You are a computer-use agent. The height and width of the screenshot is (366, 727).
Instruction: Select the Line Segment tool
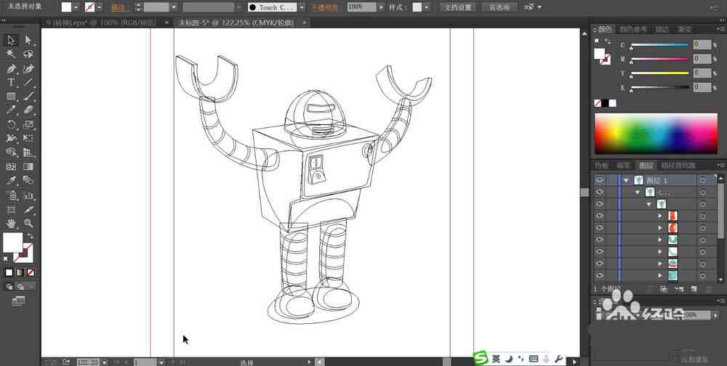pyautogui.click(x=28, y=83)
